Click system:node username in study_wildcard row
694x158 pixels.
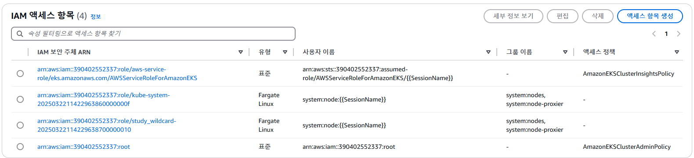[x=344, y=125]
